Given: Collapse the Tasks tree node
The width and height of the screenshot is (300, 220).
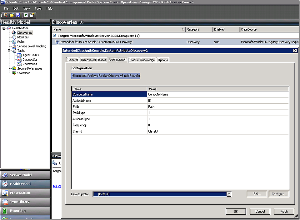Looking at the screenshot, I should (x=9, y=51).
